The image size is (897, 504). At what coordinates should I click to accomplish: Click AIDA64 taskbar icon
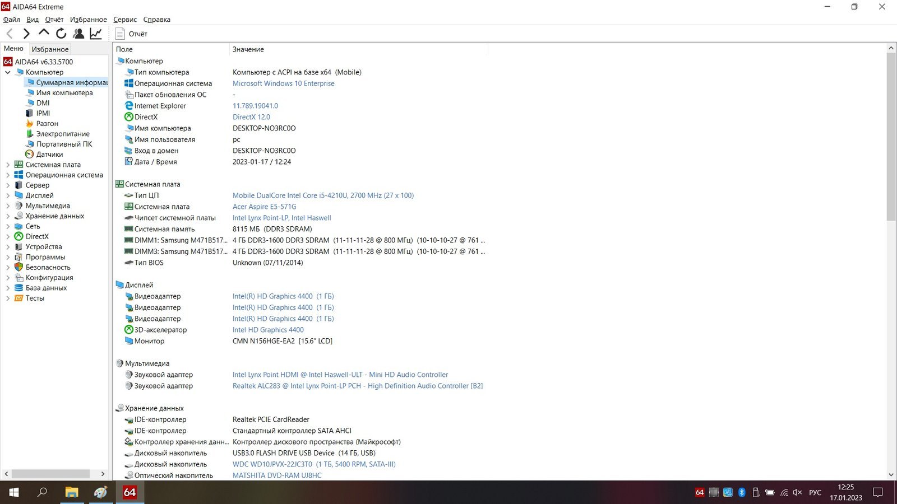[130, 492]
